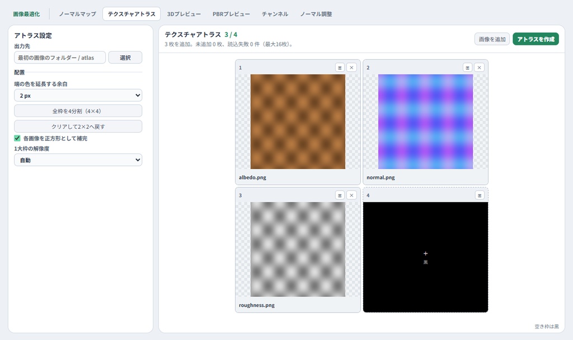
Task: Open the menu icon on slot 3
Action: (340, 195)
